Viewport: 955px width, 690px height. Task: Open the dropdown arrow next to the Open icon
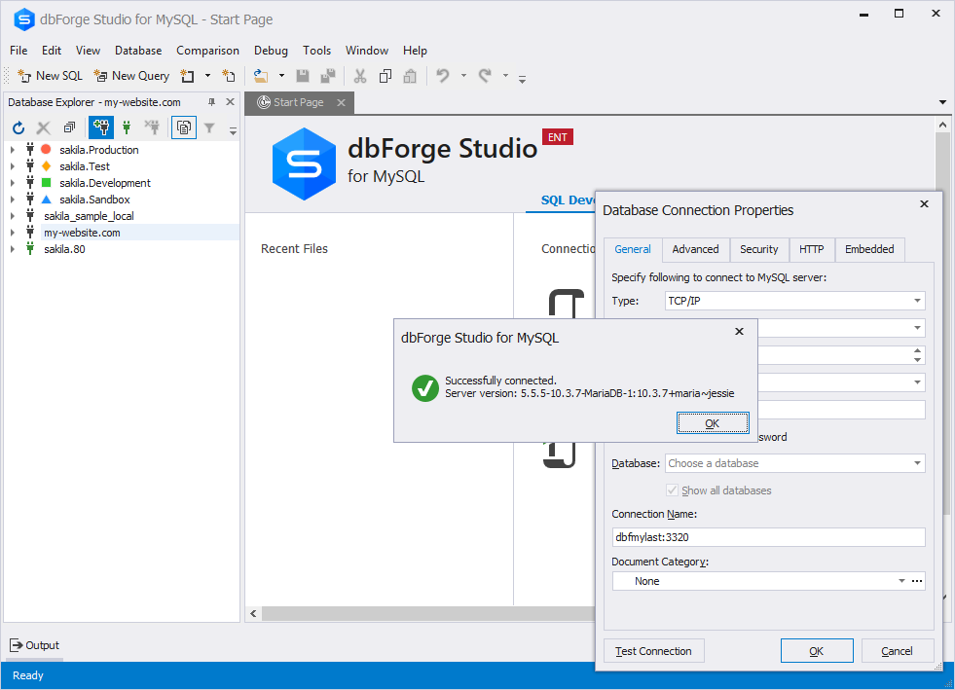click(281, 76)
